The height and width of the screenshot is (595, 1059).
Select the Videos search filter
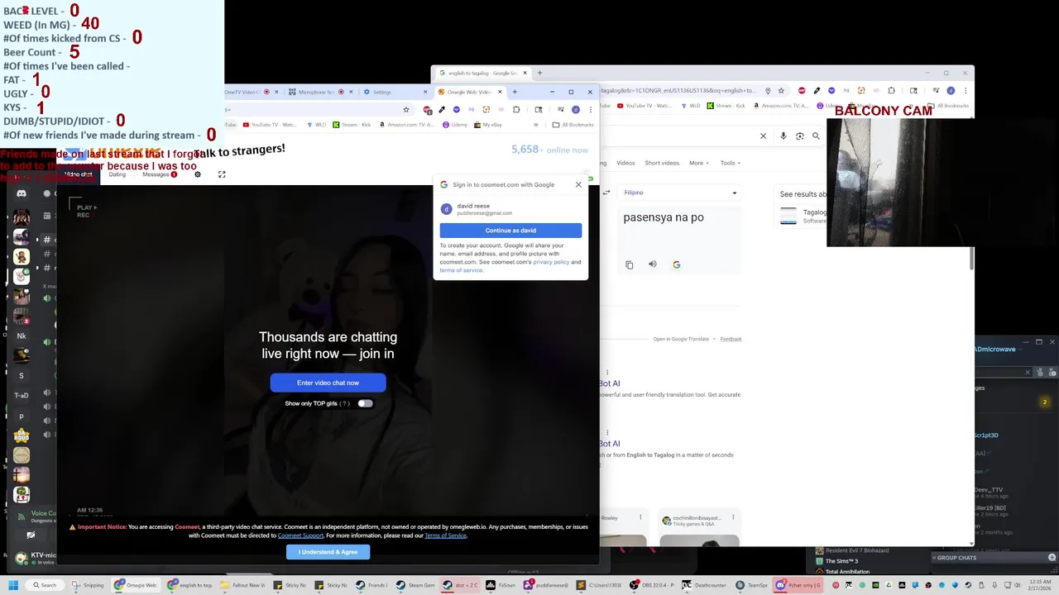625,163
